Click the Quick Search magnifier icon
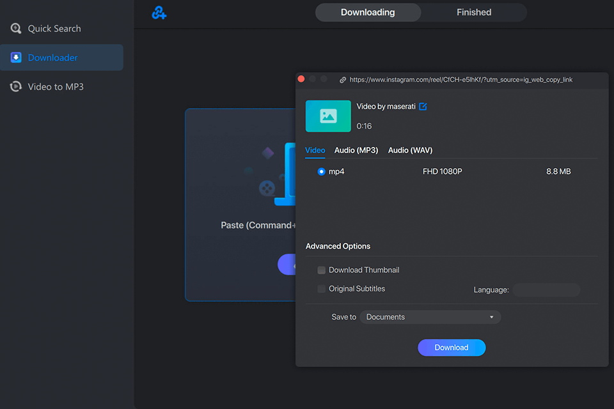 [15, 29]
